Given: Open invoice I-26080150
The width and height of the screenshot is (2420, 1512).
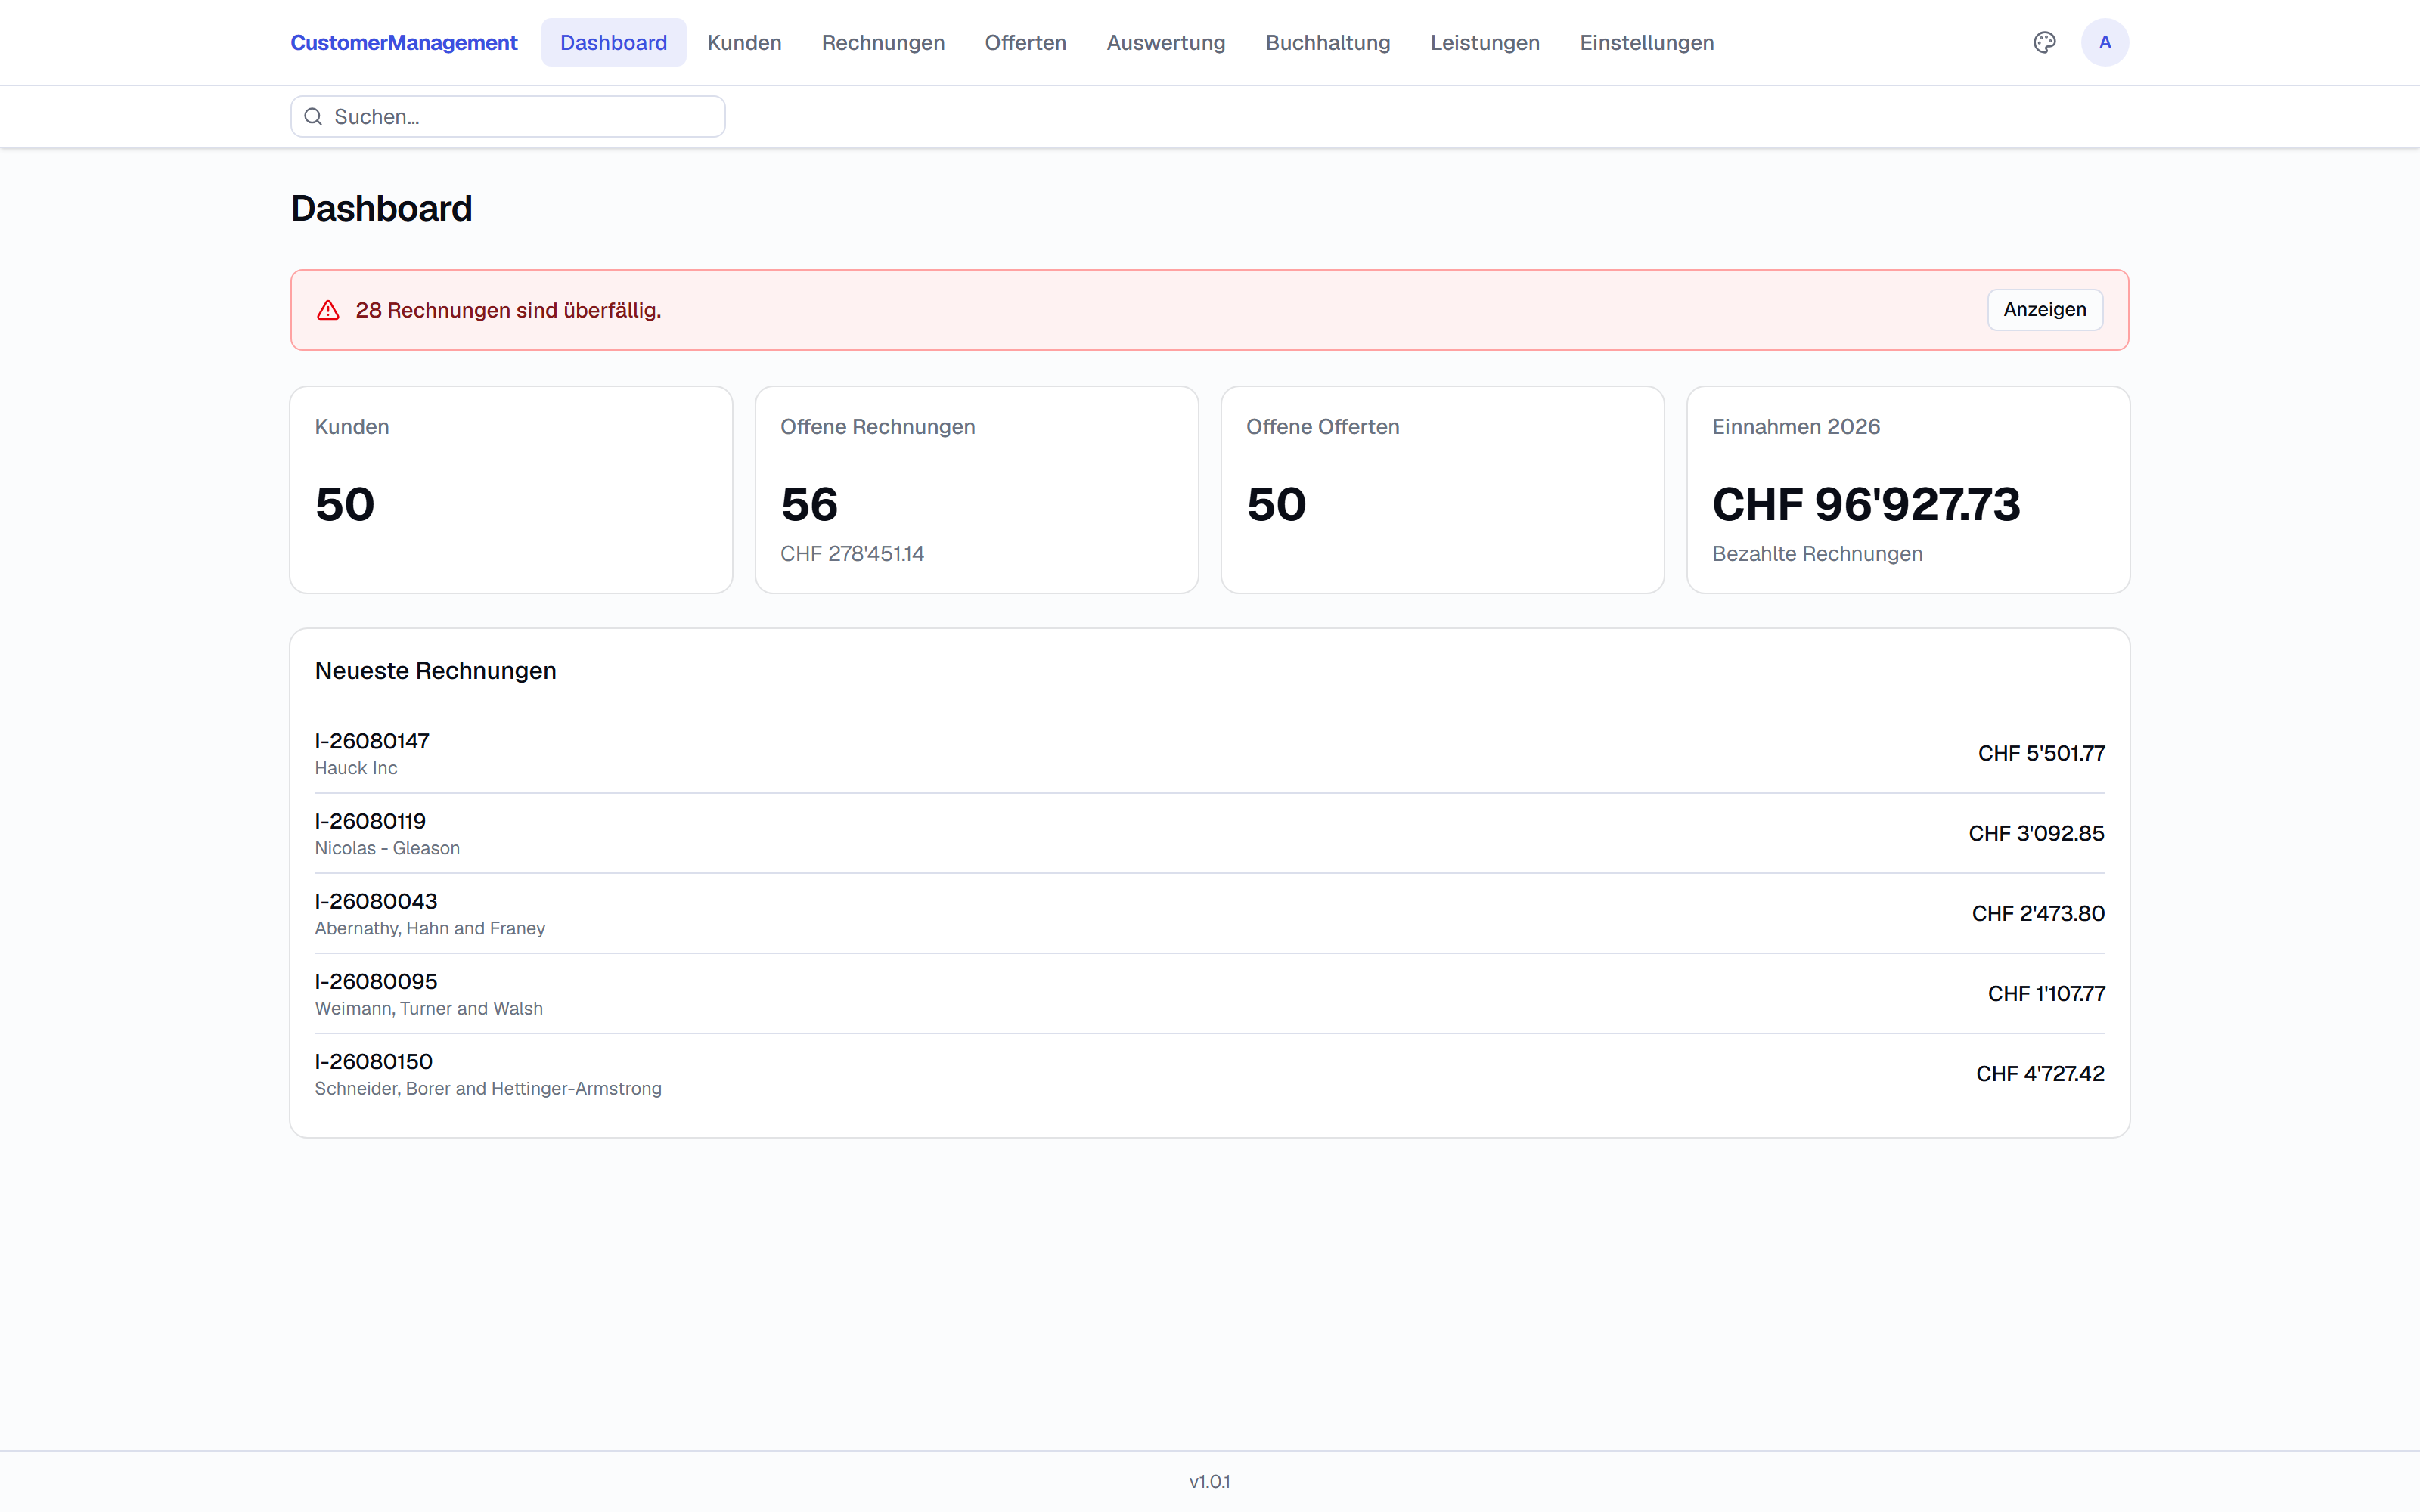Looking at the screenshot, I should [x=1209, y=1073].
